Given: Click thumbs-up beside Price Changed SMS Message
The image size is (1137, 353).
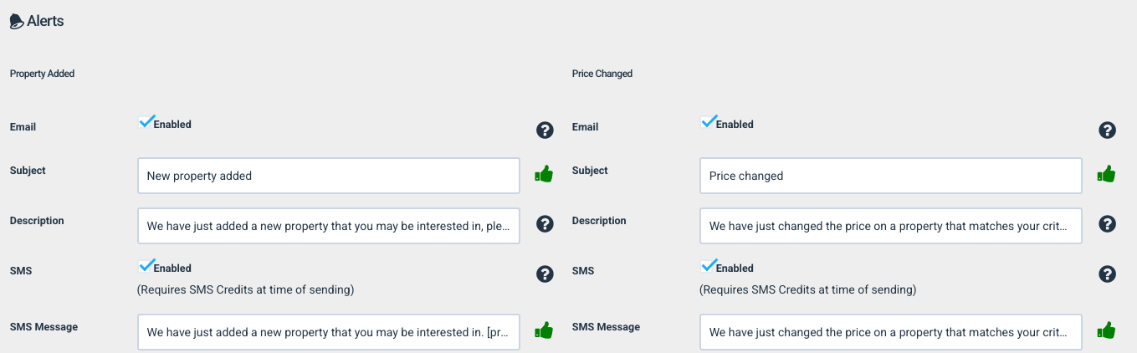Looking at the screenshot, I should (1106, 330).
